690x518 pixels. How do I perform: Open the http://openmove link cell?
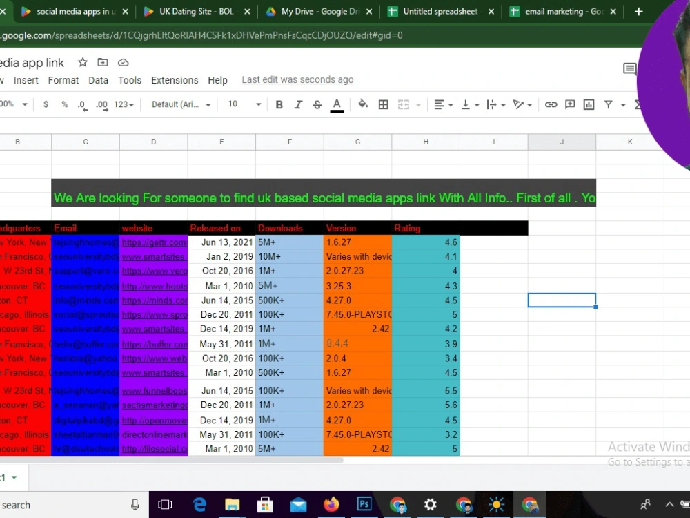click(154, 420)
